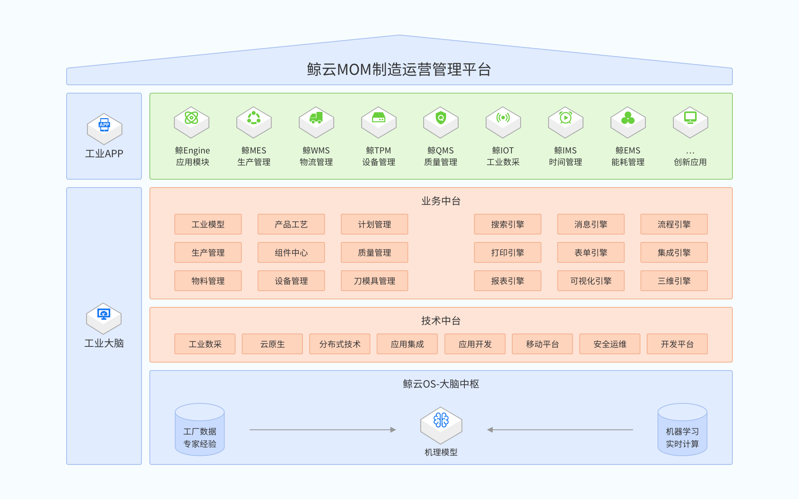Click the 工业大脑 monitor icon
Screen dimensions: 799x499
pyautogui.click(x=104, y=319)
